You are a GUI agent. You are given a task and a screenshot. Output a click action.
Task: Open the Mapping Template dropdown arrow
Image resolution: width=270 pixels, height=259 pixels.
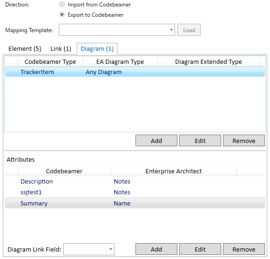(x=171, y=30)
